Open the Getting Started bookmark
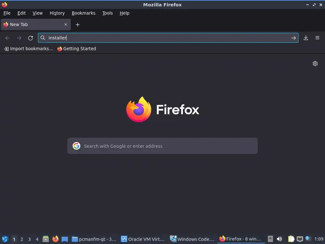The image size is (325, 244). (77, 49)
